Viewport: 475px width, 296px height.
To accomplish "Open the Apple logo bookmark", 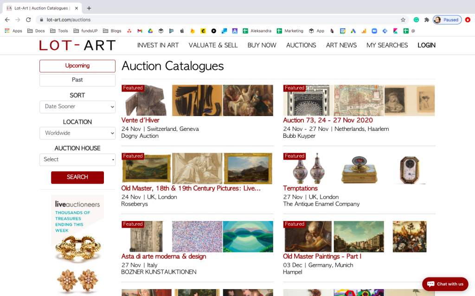I will 182,31.
